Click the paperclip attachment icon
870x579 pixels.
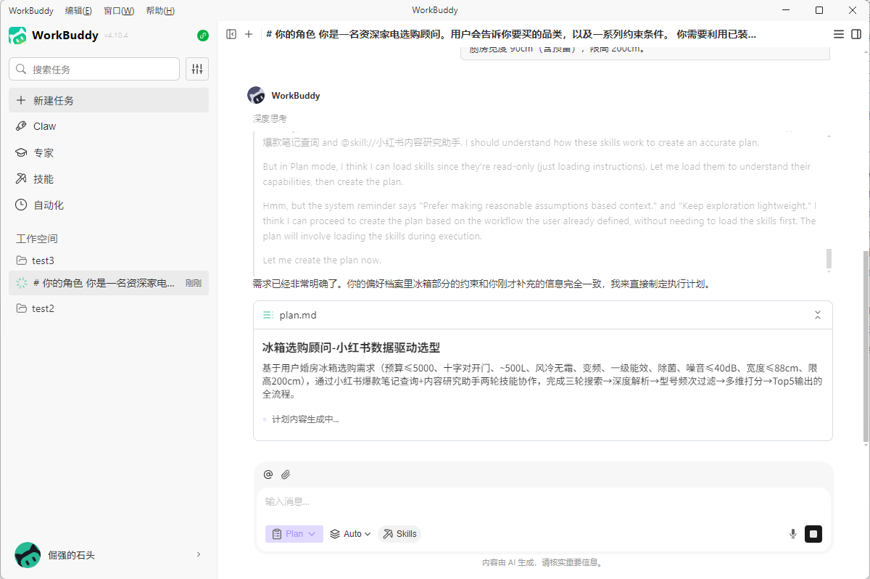tap(286, 475)
